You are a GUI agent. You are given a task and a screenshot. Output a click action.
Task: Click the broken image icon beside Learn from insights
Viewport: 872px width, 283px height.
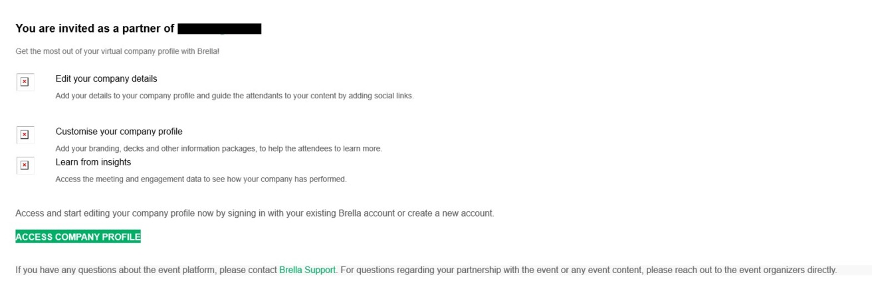[x=25, y=165]
